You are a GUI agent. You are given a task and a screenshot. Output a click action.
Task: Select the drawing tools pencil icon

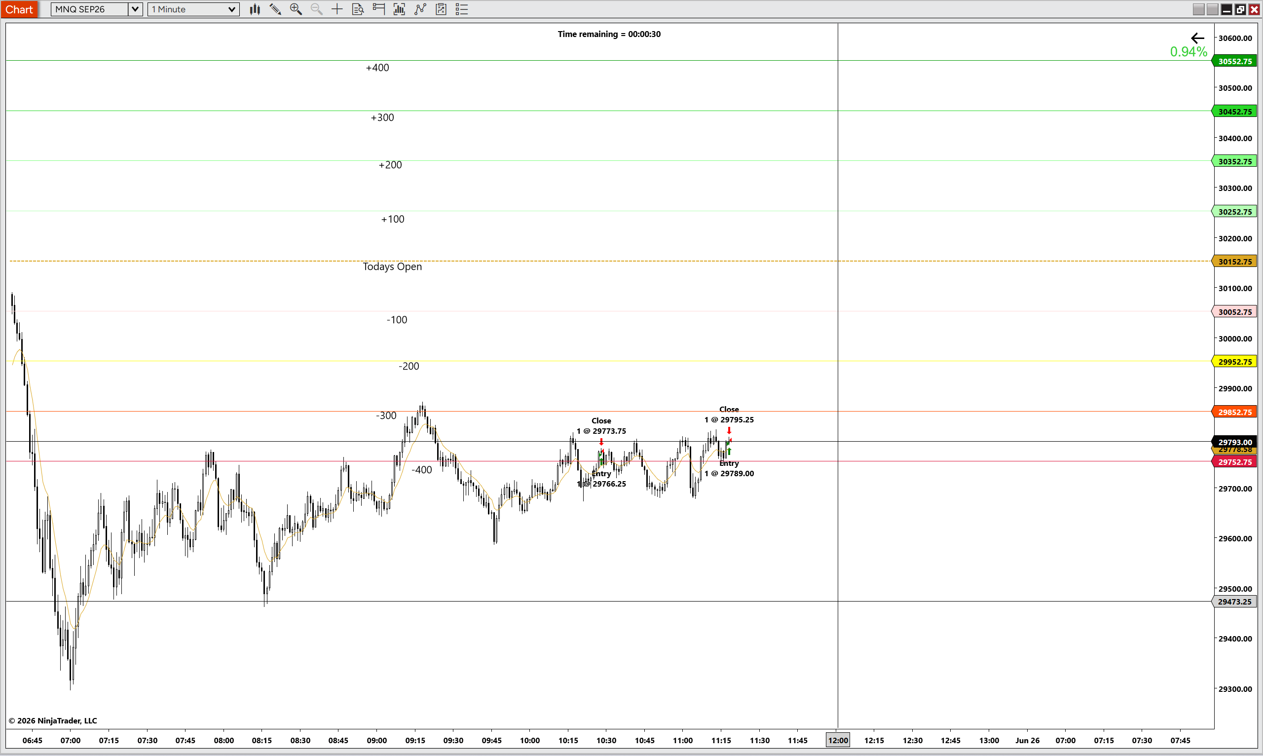pyautogui.click(x=275, y=9)
